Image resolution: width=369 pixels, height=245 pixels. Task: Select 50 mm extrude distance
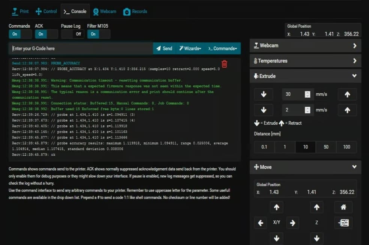[326, 147]
